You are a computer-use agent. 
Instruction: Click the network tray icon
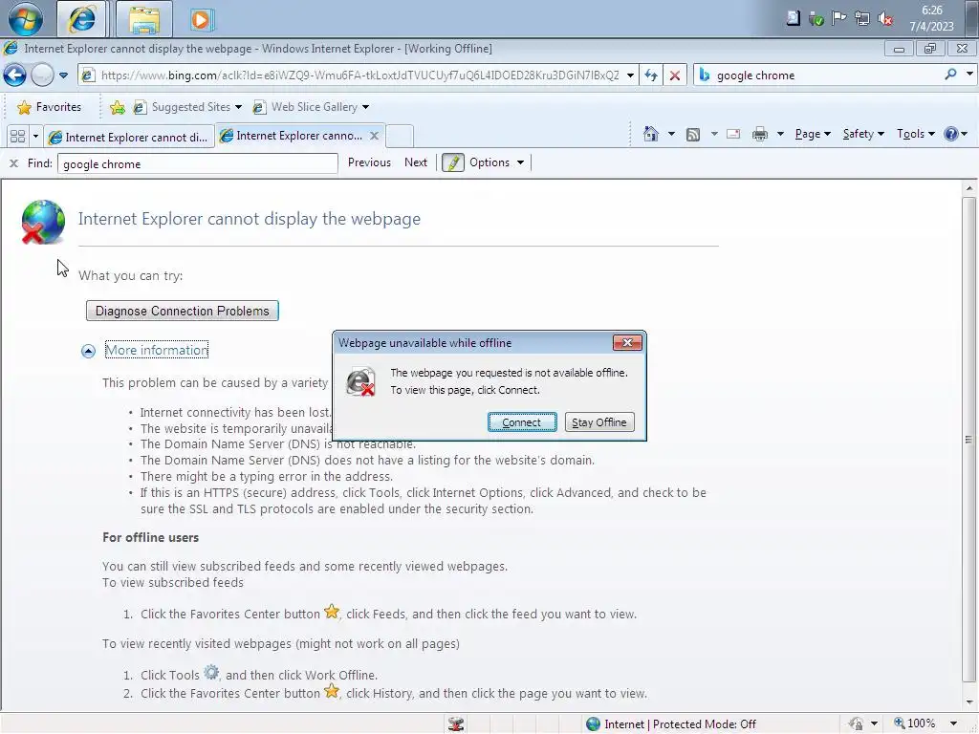pyautogui.click(x=861, y=19)
